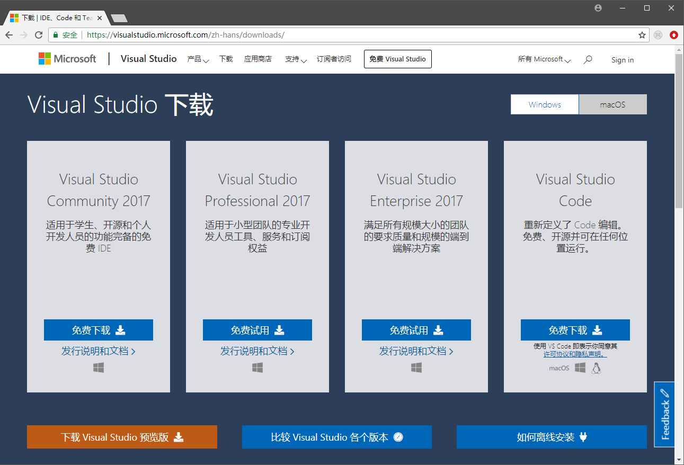Click Windows logo under Community 2017 card
The height and width of the screenshot is (465, 684).
99,367
